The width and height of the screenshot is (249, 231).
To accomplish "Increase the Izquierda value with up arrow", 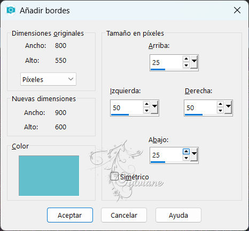I will (x=146, y=104).
